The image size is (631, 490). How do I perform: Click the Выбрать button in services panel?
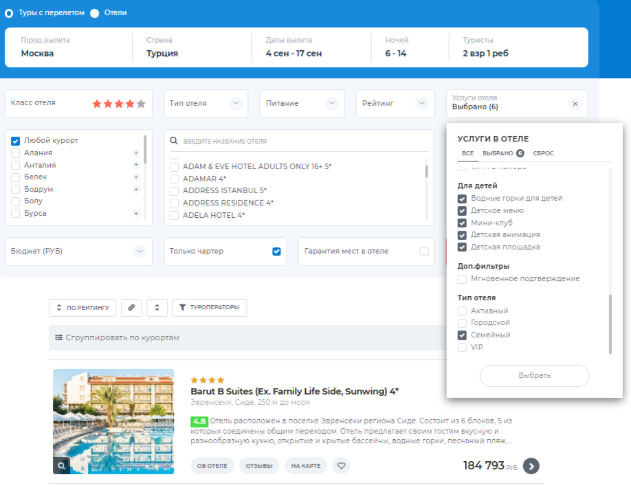coord(534,376)
